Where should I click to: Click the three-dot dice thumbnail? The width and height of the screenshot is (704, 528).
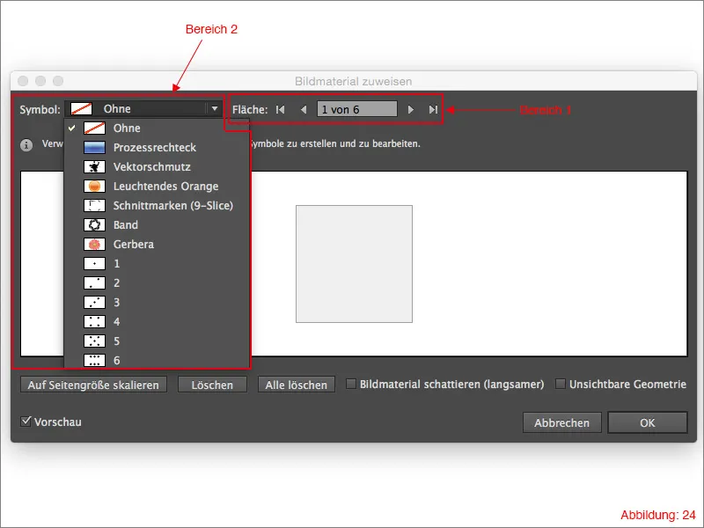pos(94,302)
